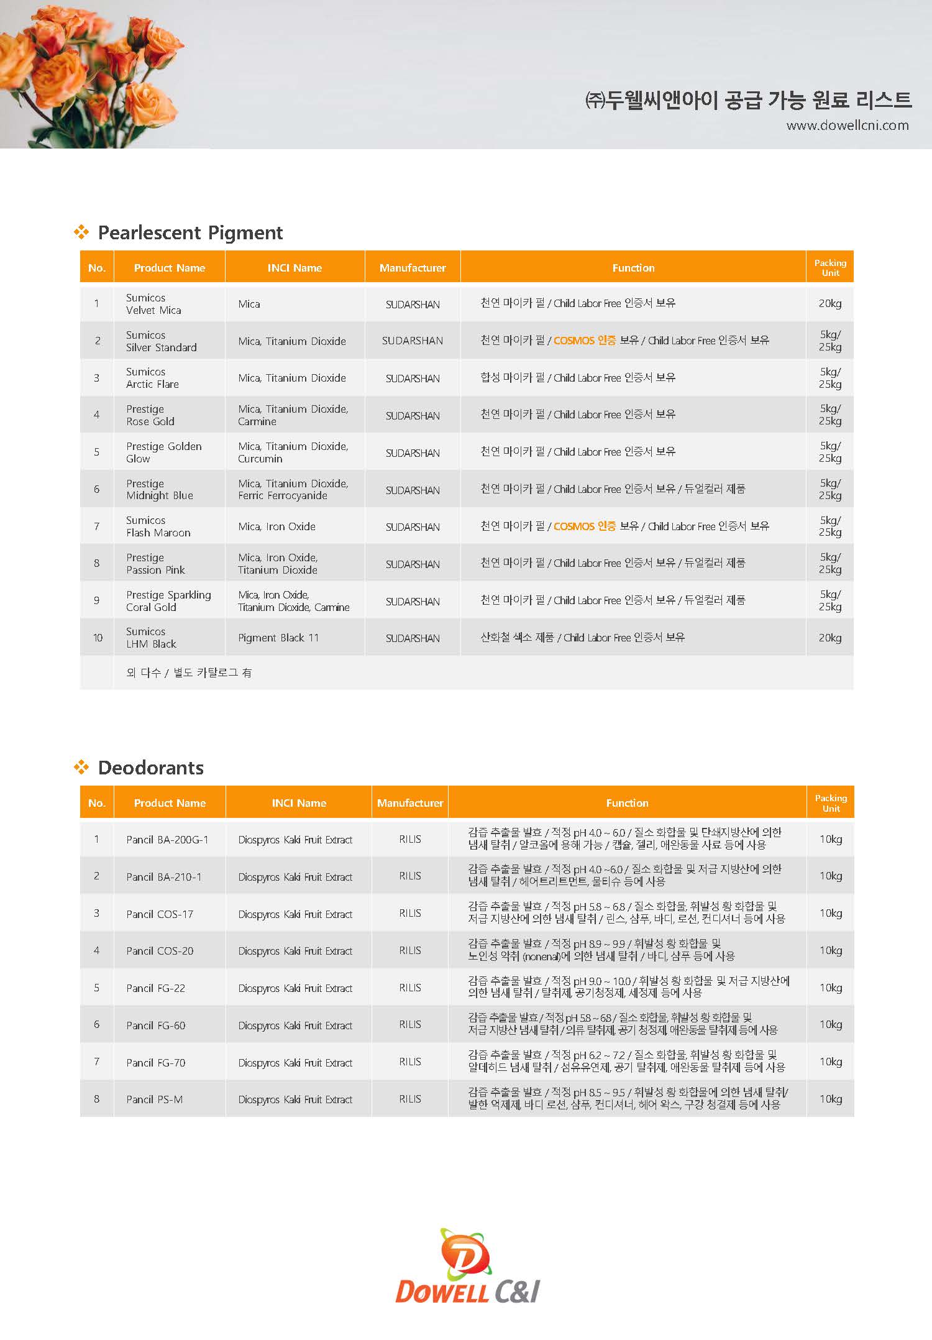This screenshot has height=1340, width=932.
Task: Click the INCI Name header in the Pearlescent table
Action: coord(295,268)
